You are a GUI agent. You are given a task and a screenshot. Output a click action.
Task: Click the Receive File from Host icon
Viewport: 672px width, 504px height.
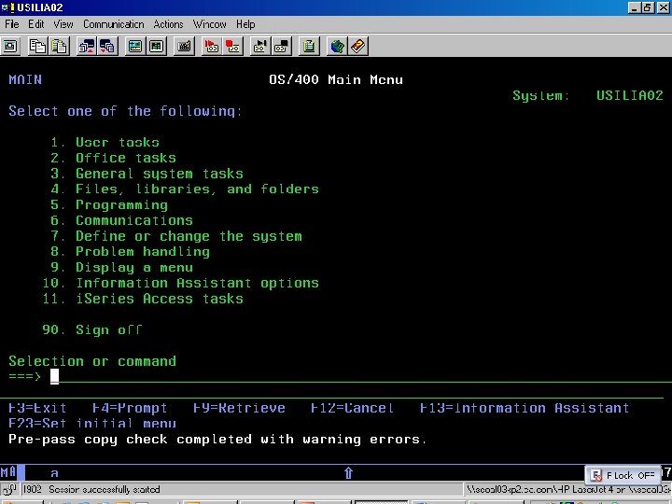coord(107,46)
